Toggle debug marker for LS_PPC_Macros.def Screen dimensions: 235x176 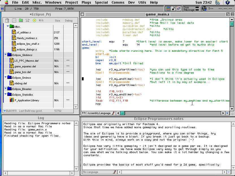[68, 61]
